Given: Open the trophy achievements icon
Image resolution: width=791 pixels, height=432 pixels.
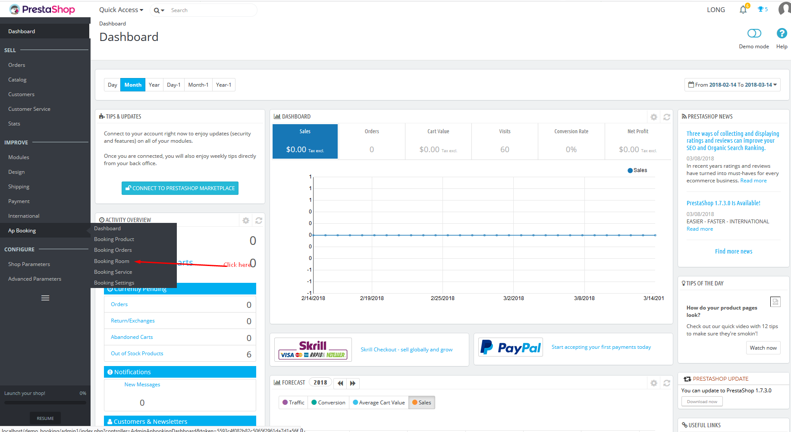Looking at the screenshot, I should (x=762, y=9).
